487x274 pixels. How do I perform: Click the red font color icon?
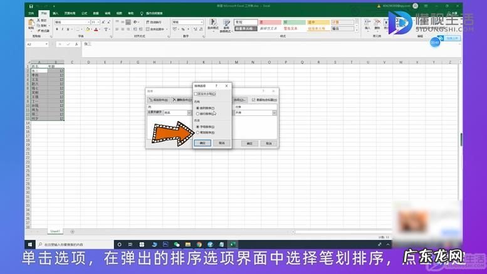(x=96, y=29)
